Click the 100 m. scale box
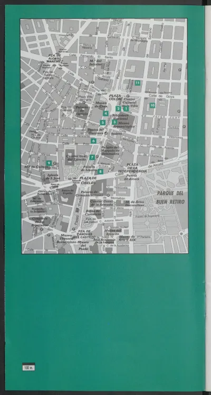This screenshot has width=211, height=395. [x=28, y=368]
